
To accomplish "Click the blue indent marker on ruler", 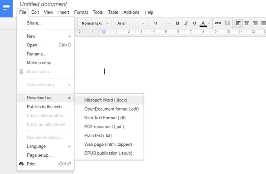I will (x=104, y=32).
